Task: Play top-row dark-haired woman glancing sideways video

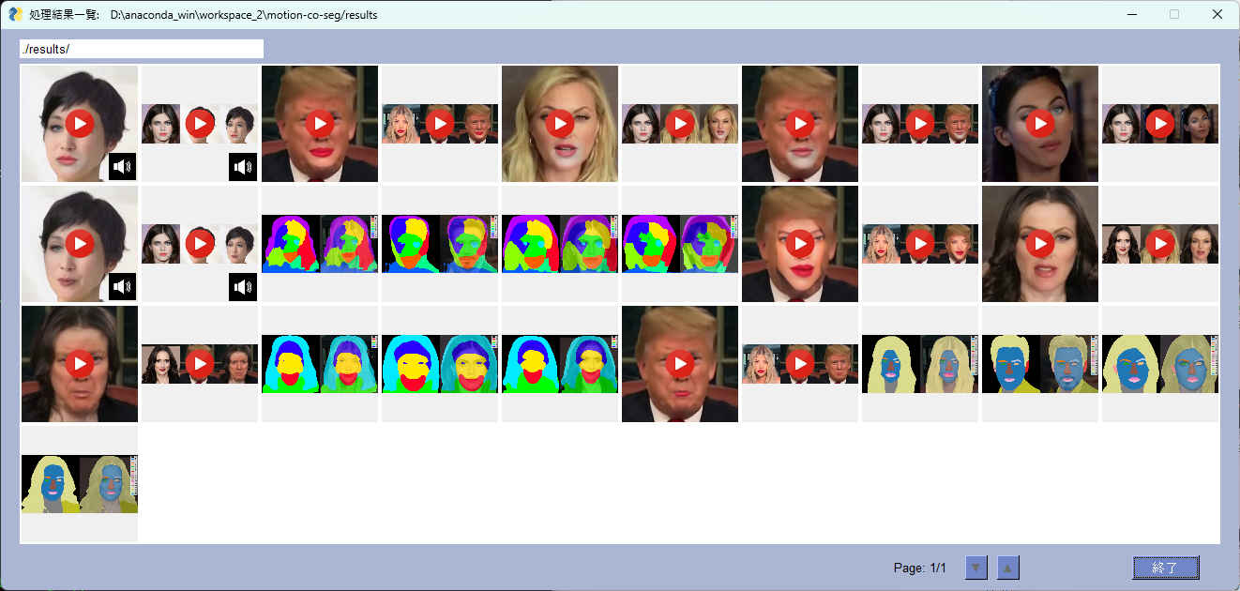Action: 1039,124
